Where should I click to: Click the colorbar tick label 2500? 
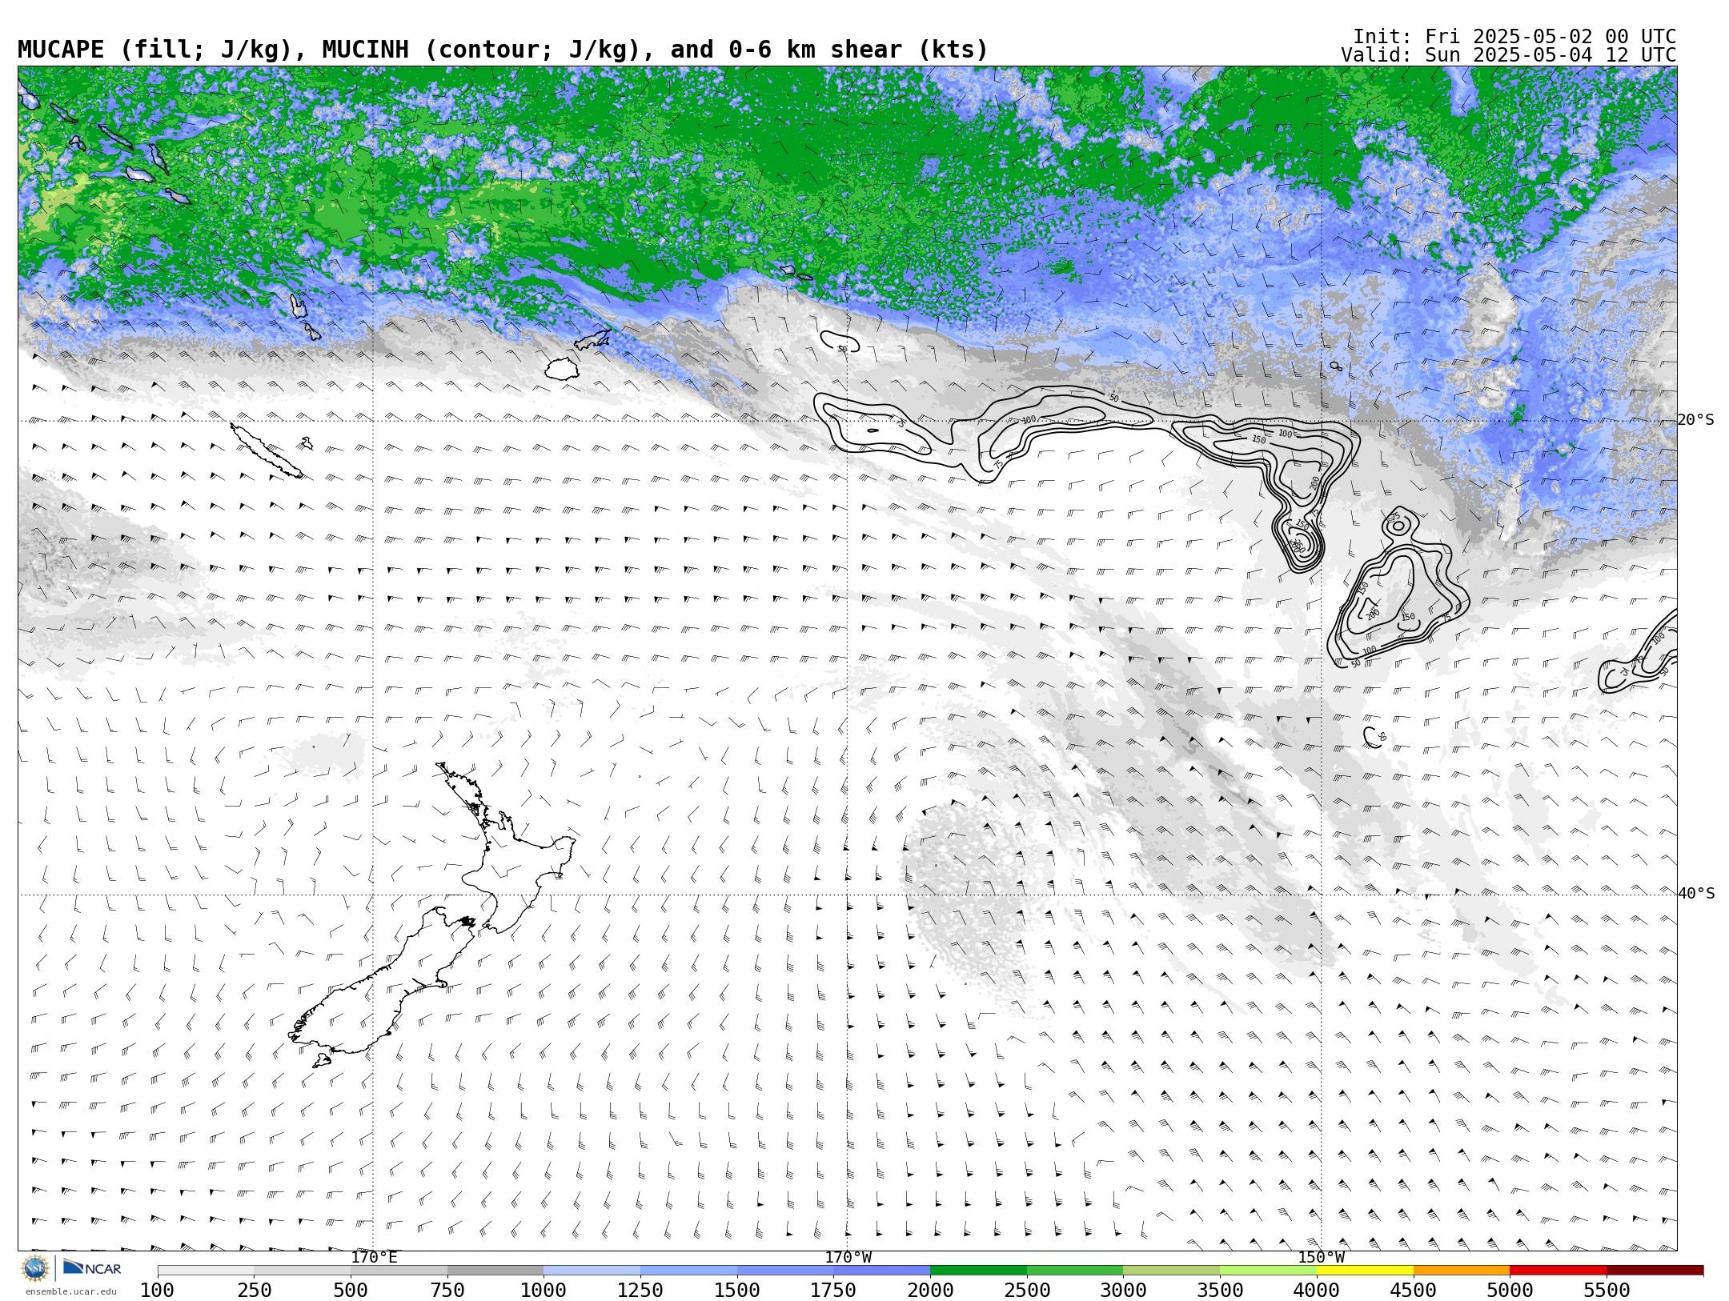tap(1027, 1291)
